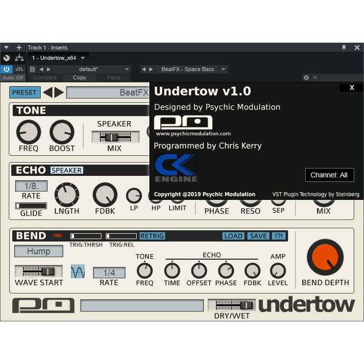364x364 pixels.
Task: Click the CK Engine logo
Action: coord(176,168)
